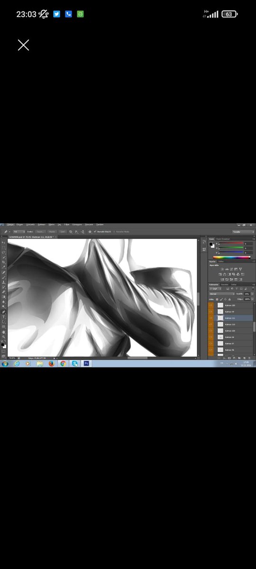Open the layer filter kind dropdown
This screenshot has height=569, width=256.
pos(215,289)
